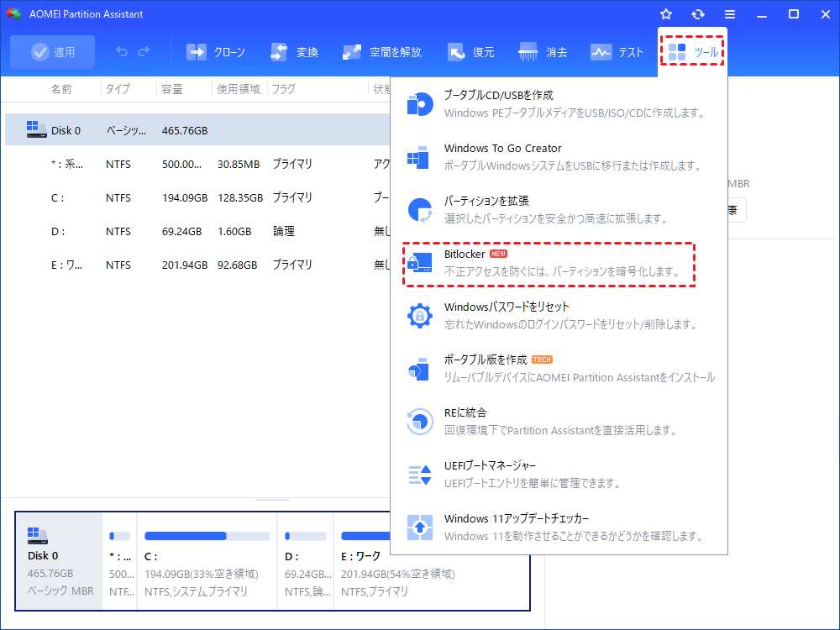Image resolution: width=840 pixels, height=630 pixels.
Task: Select the D: partition row
Action: tap(197, 232)
